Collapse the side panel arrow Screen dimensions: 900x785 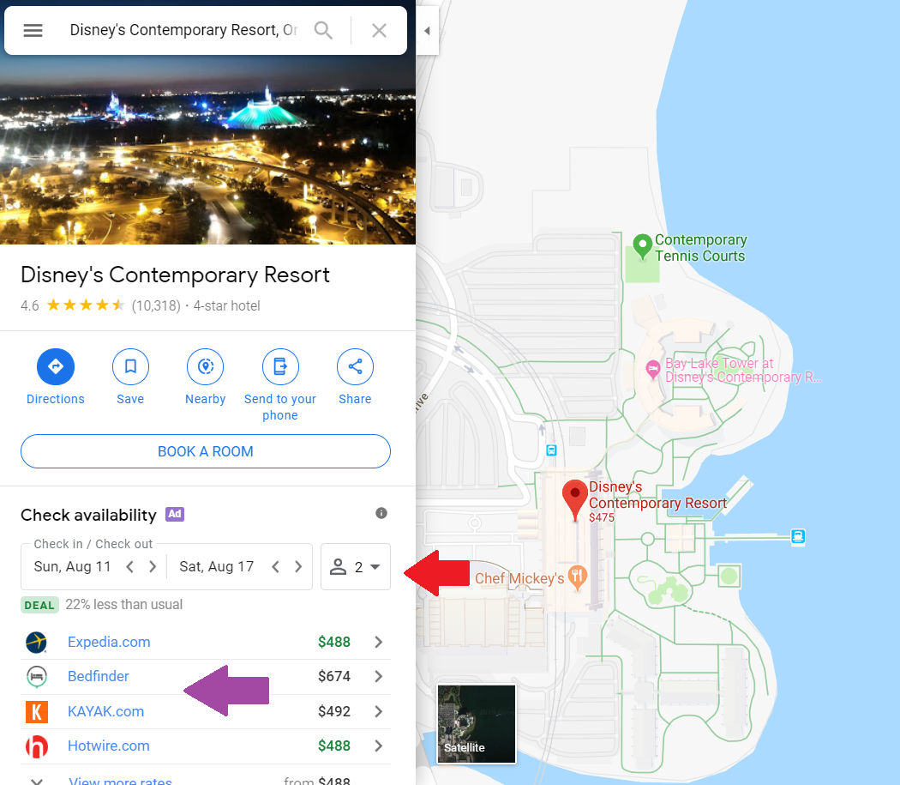427,31
